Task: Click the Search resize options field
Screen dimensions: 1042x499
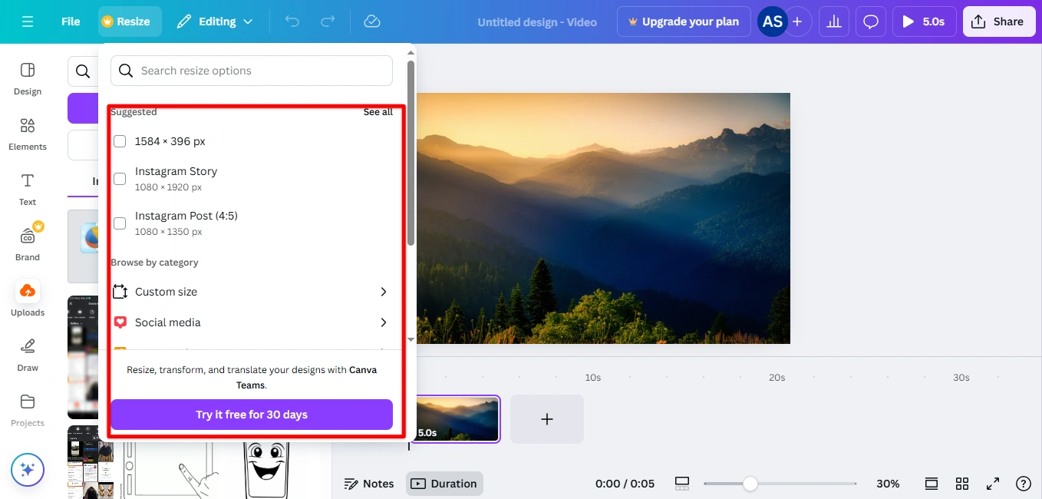Action: [252, 71]
